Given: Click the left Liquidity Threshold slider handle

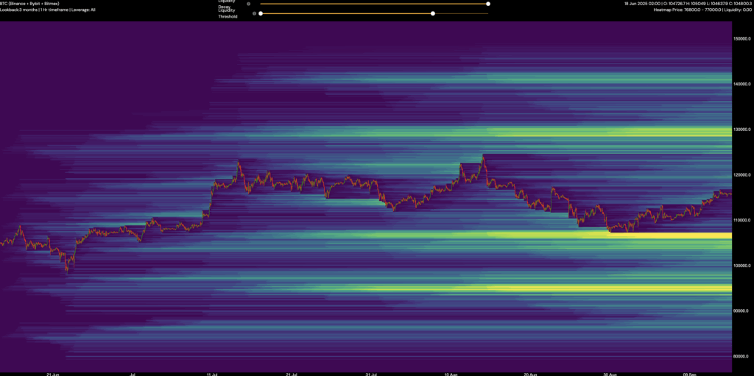Looking at the screenshot, I should tap(261, 13).
